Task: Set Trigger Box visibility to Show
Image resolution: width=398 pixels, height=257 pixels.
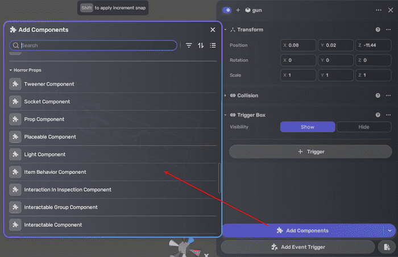Action: 307,127
